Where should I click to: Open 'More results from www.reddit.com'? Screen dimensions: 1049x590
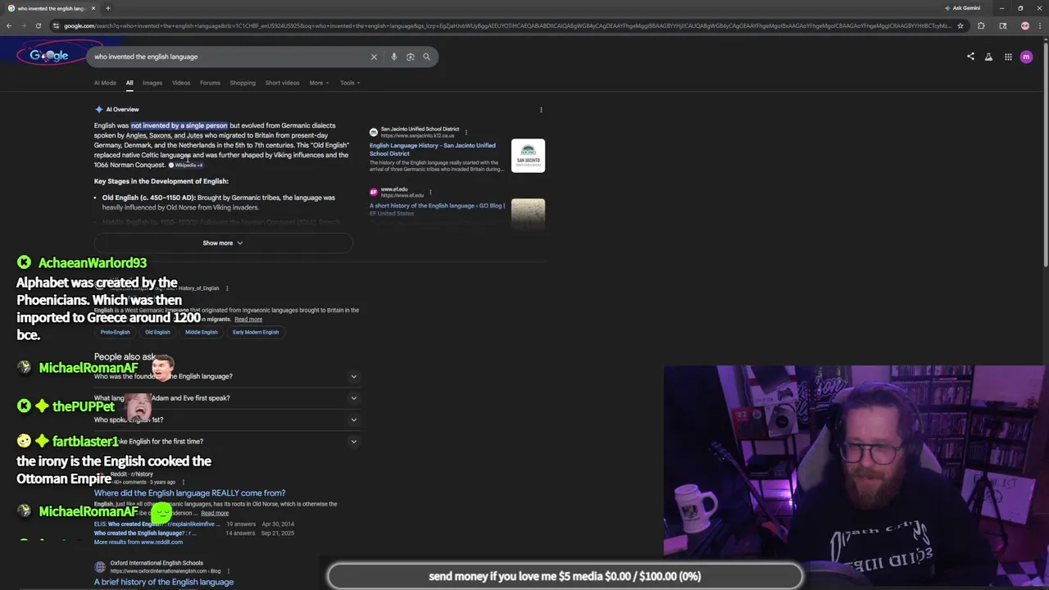139,542
